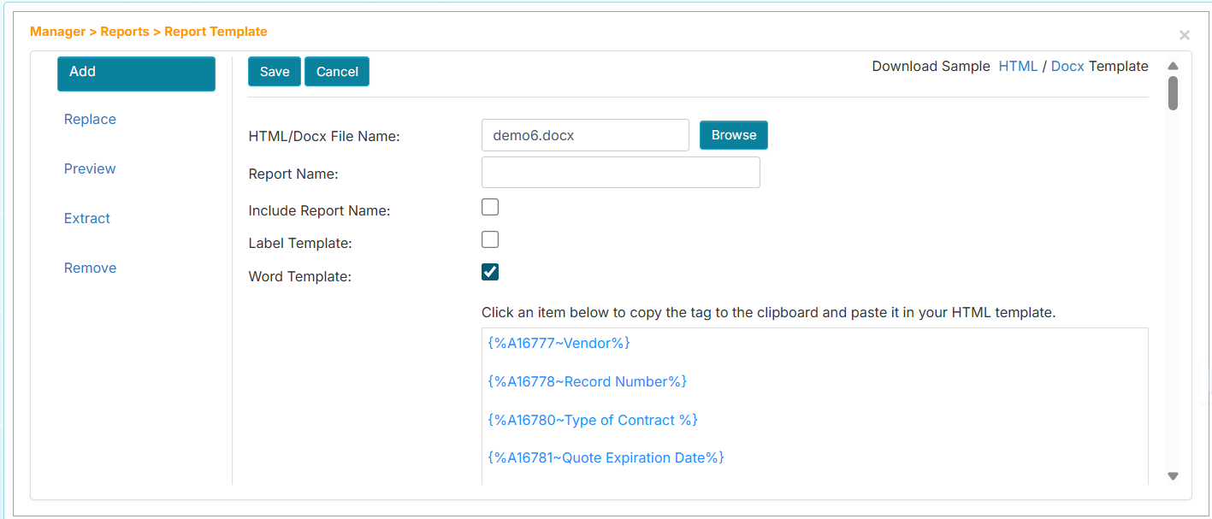Open the Preview section
This screenshot has width=1212, height=519.
tap(90, 169)
